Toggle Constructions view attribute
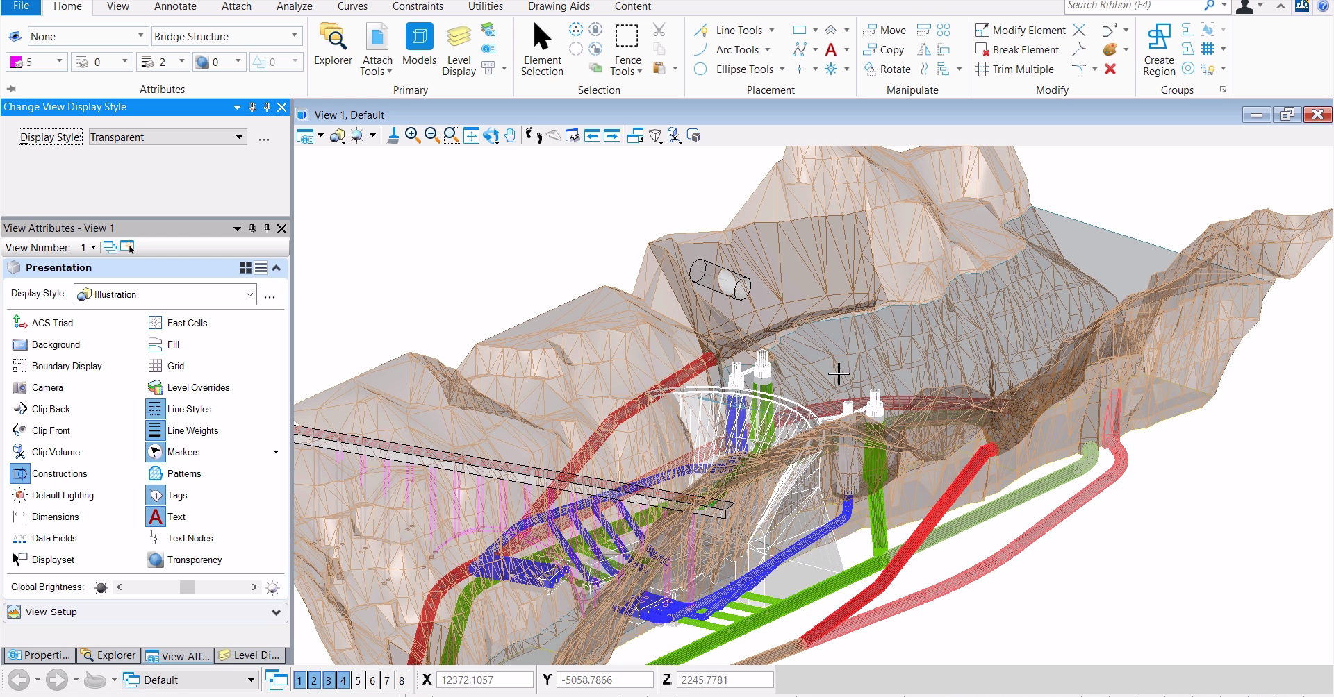The image size is (1334, 697). (x=21, y=474)
